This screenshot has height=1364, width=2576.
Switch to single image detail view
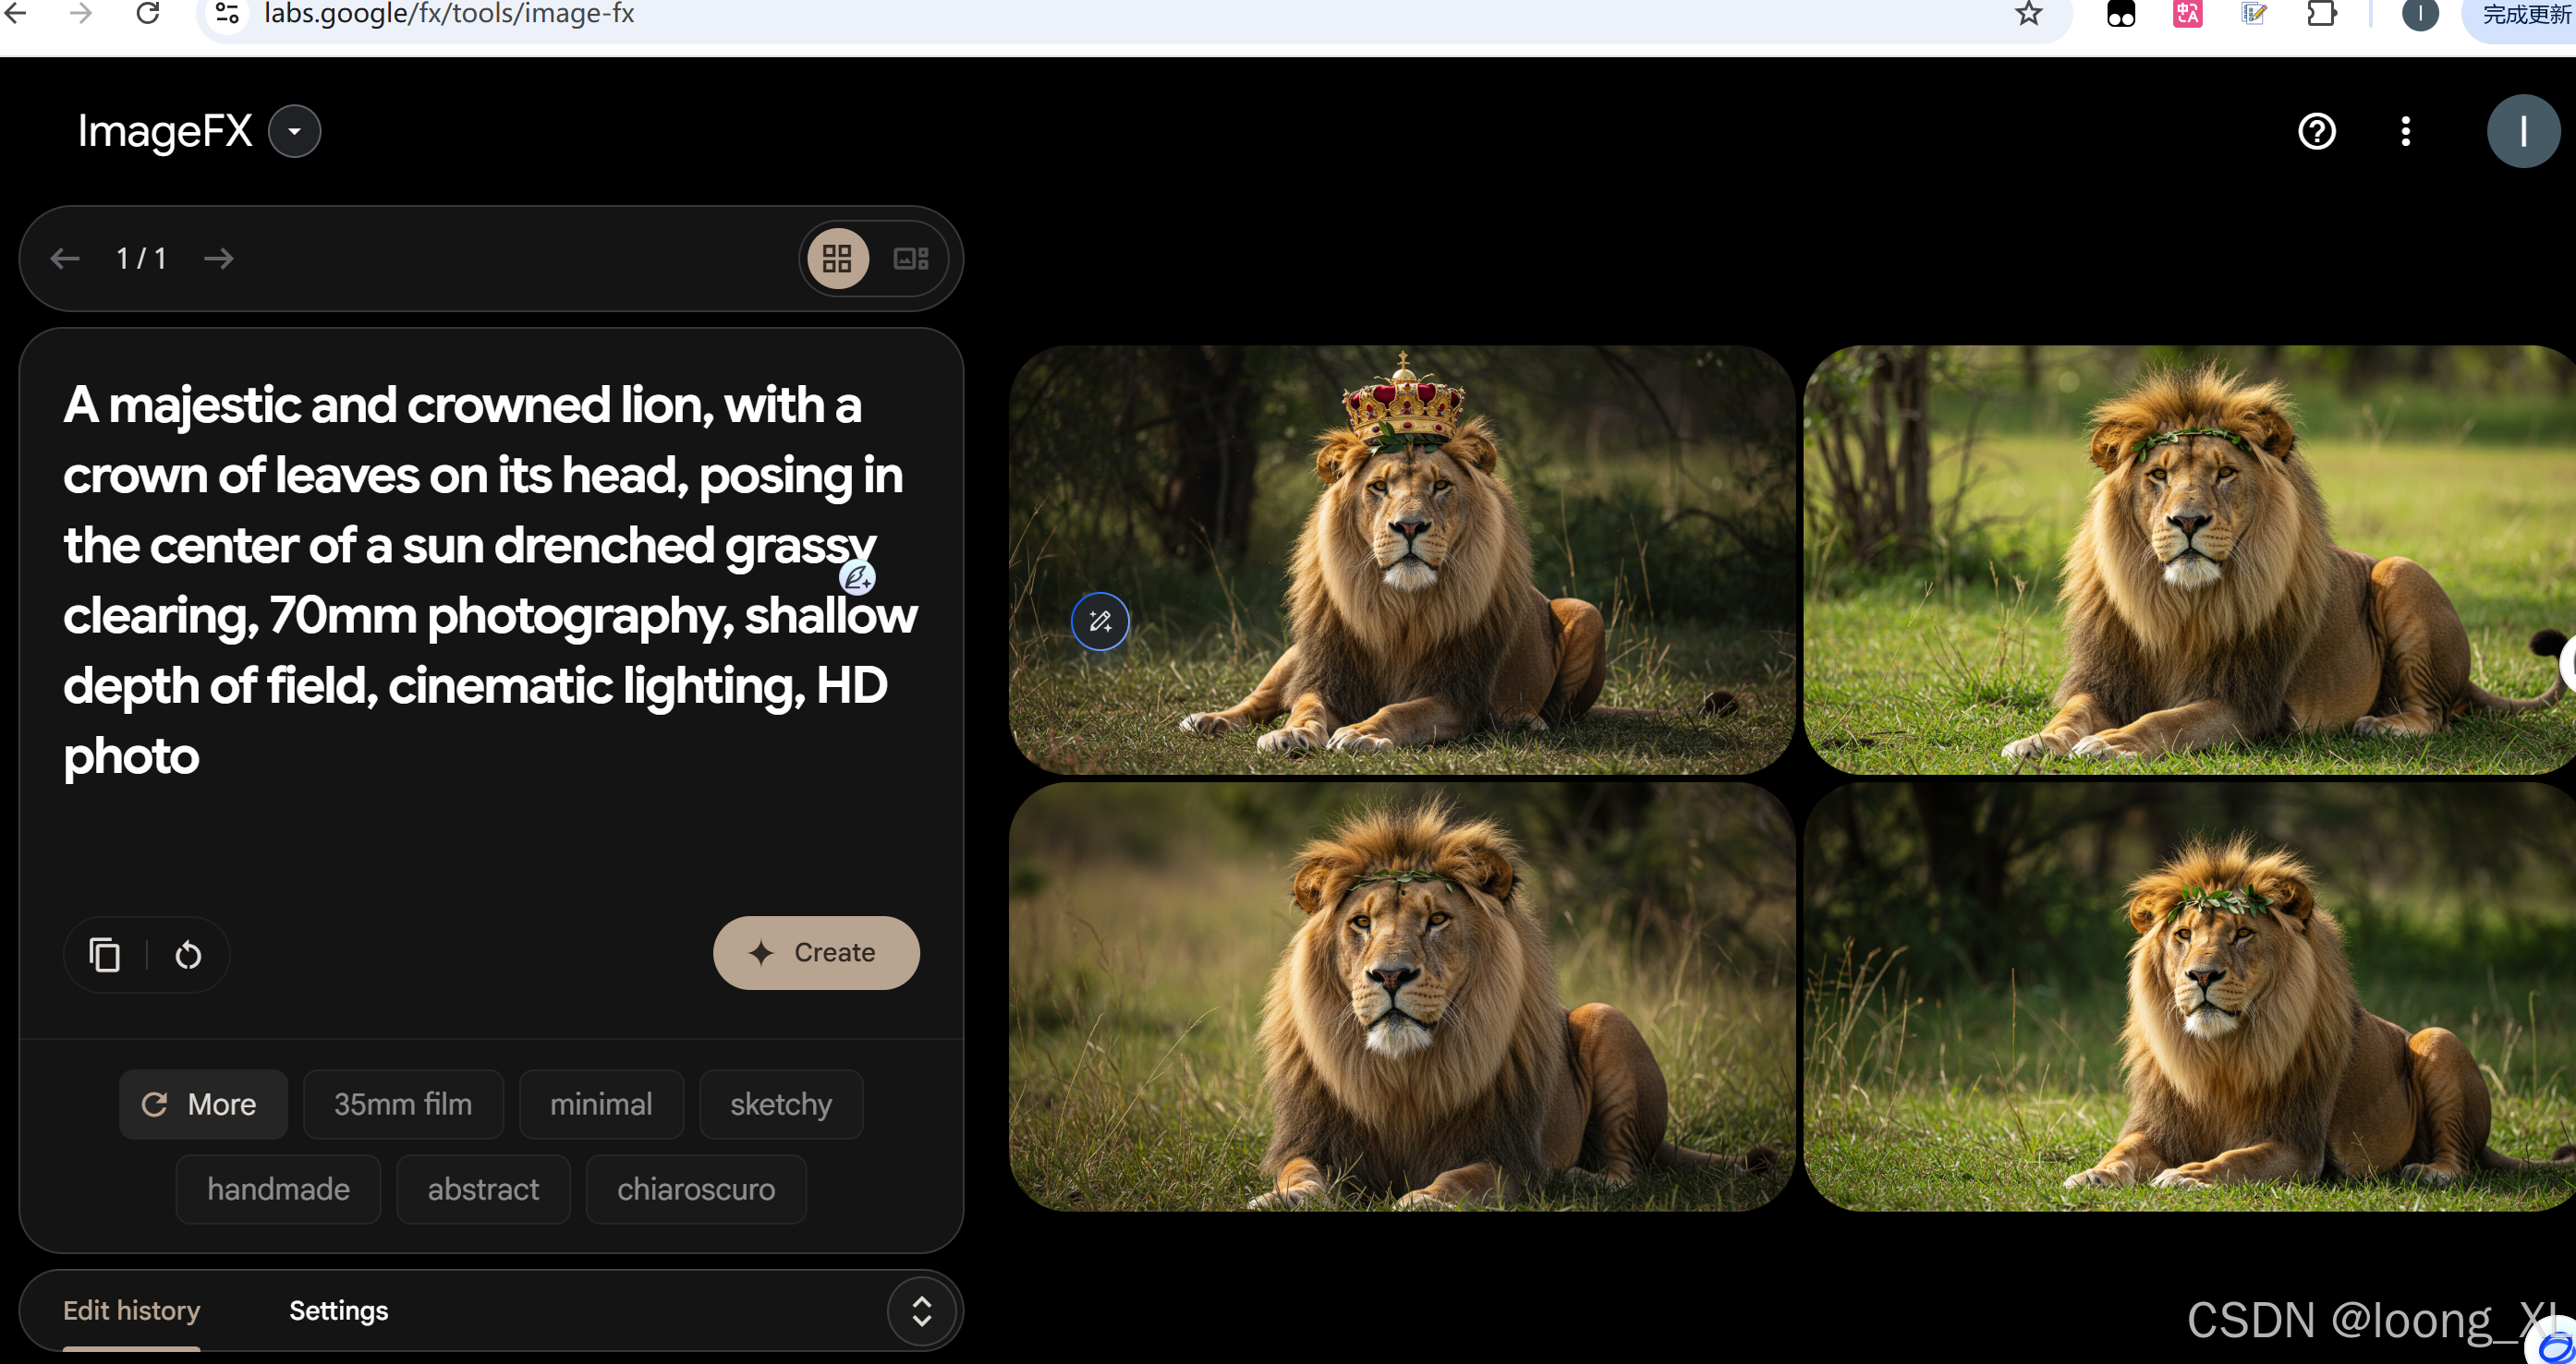(910, 259)
